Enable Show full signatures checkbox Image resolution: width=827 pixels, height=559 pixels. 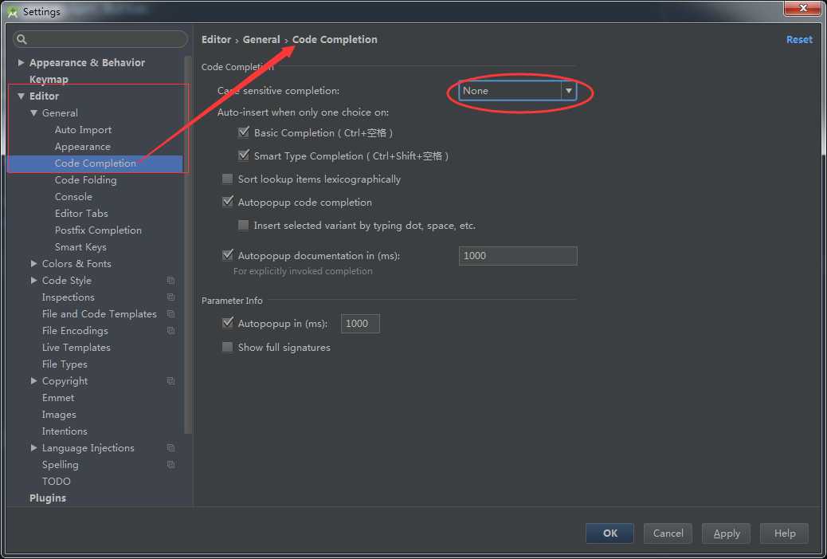(x=227, y=347)
